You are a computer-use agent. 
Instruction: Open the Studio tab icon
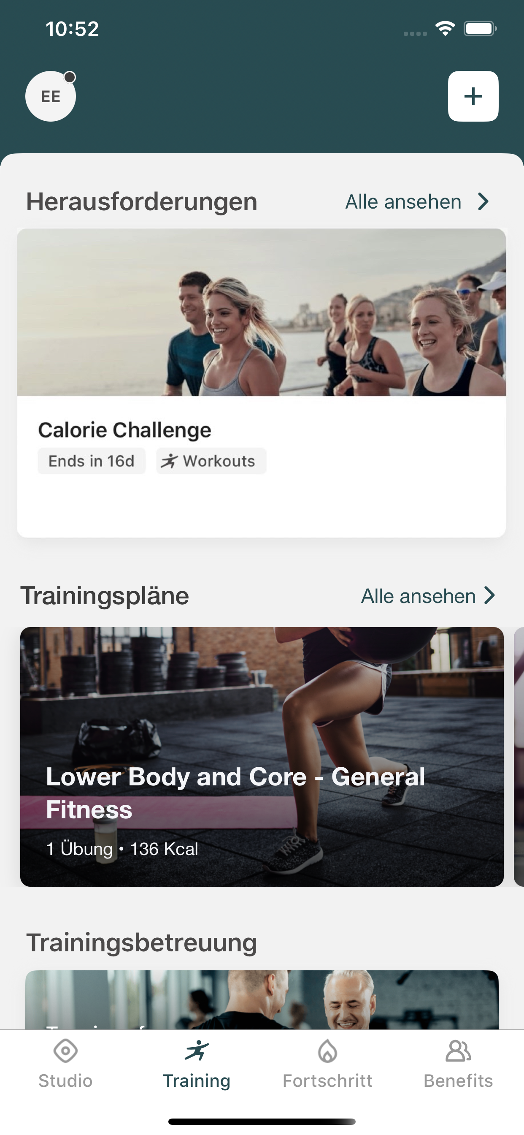click(x=65, y=1051)
